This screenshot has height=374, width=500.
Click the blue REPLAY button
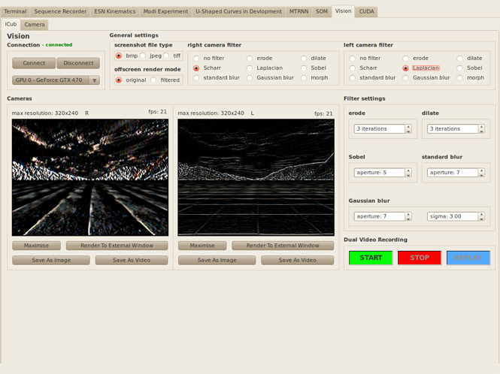[468, 258]
